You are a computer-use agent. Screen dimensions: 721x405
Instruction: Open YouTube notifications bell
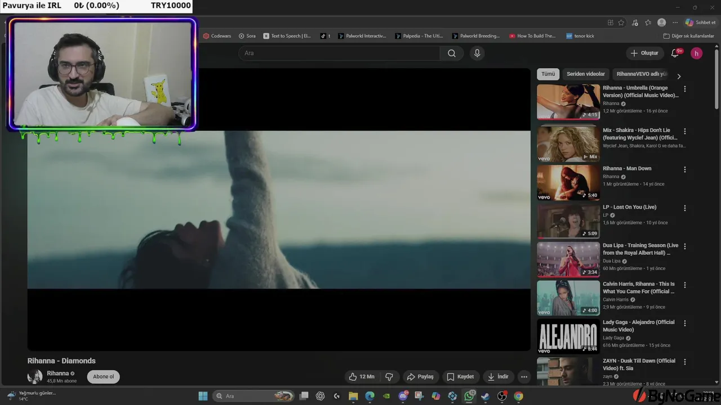pyautogui.click(x=675, y=53)
